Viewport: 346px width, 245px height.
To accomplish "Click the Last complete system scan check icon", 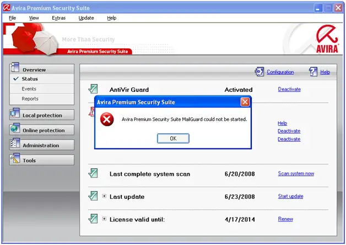I will 93,173.
